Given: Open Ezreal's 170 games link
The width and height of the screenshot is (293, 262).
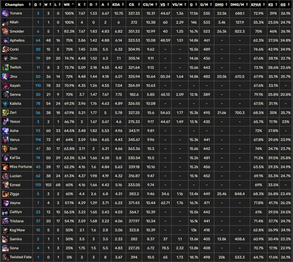Looking at the screenshot, I should pyautogui.click(x=38, y=185).
